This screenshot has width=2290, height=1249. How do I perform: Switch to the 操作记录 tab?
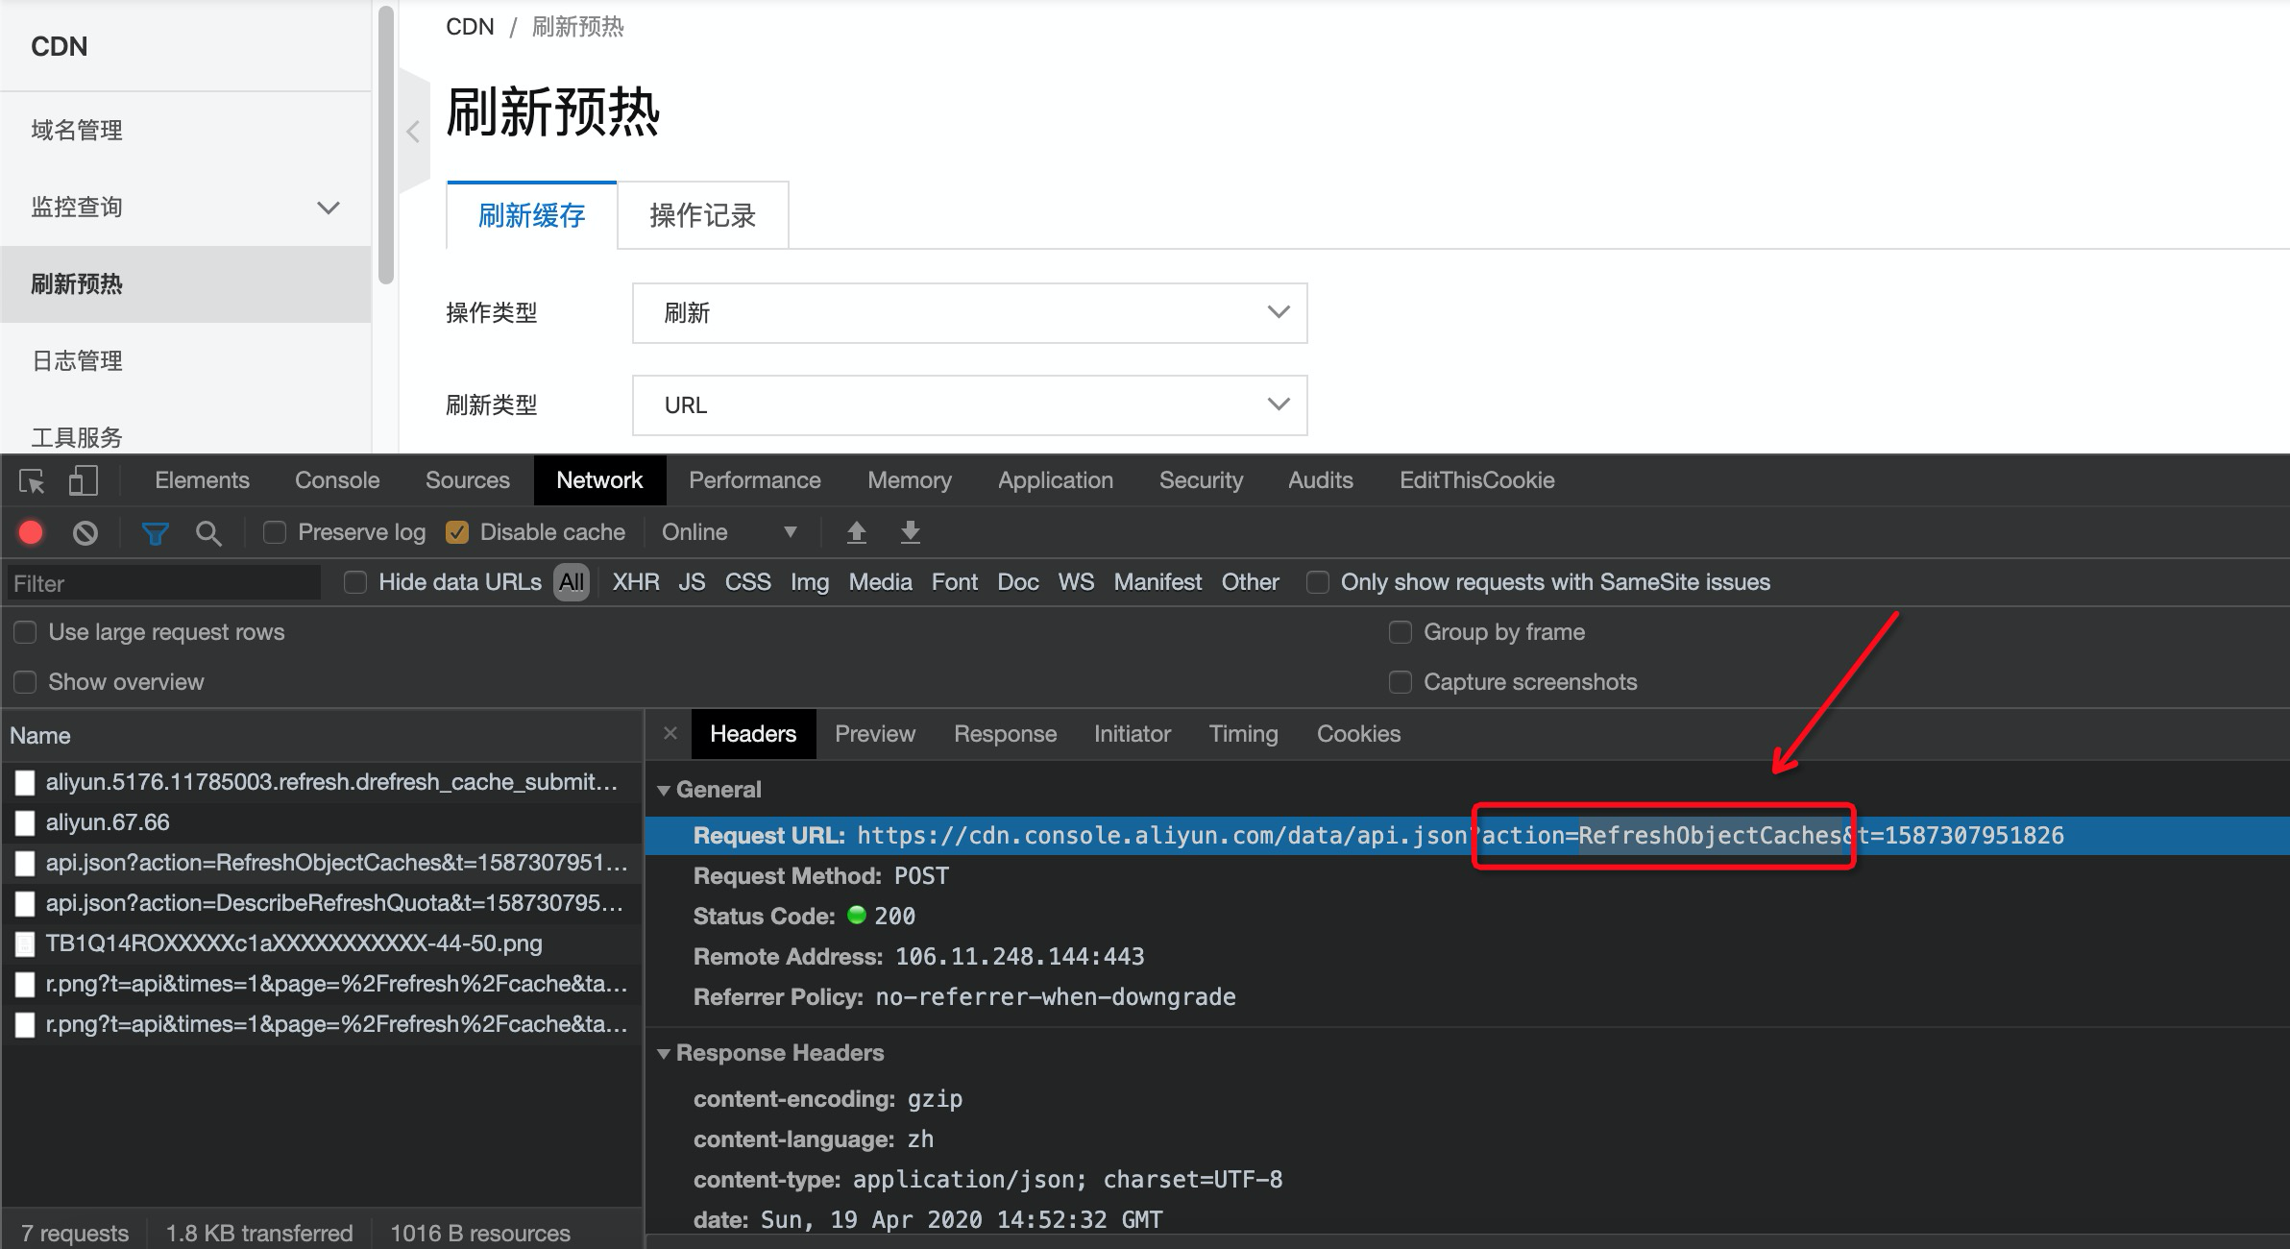[703, 215]
